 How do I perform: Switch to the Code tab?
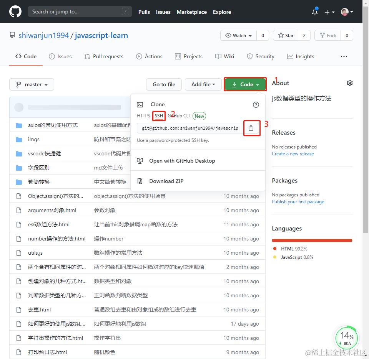(x=26, y=57)
